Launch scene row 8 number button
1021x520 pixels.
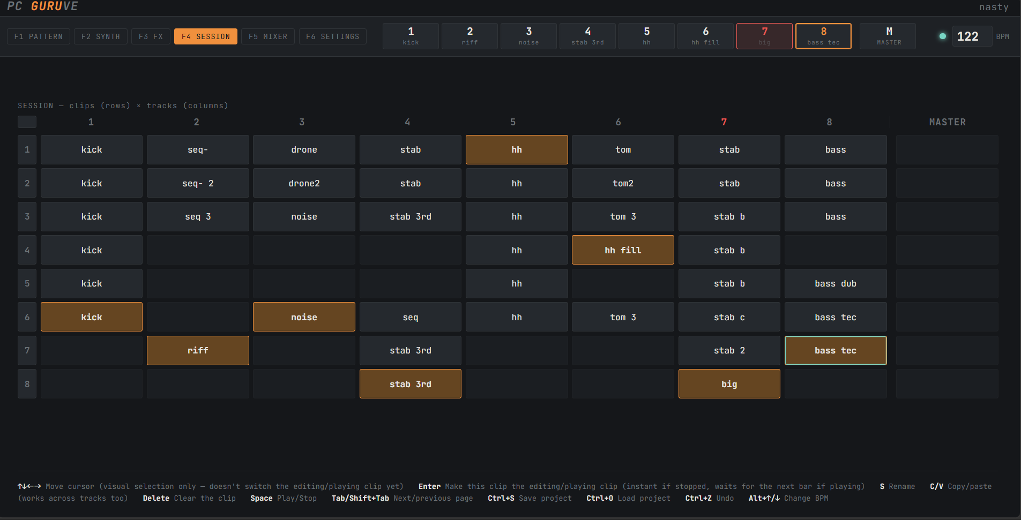click(x=27, y=384)
